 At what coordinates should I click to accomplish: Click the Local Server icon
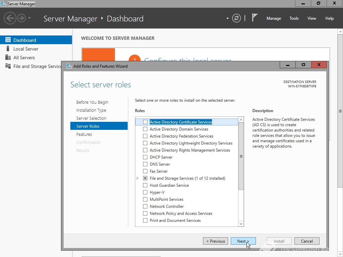pos(8,49)
